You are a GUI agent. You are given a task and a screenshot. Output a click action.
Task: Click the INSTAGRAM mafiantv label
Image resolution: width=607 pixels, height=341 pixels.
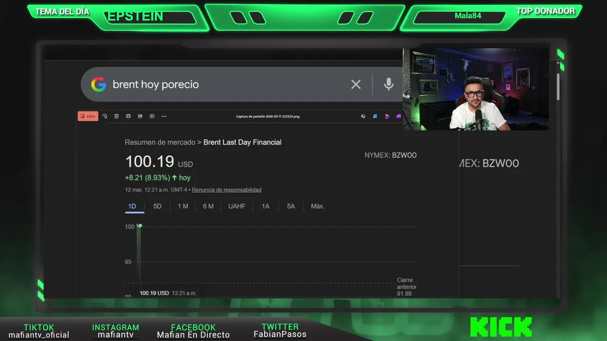[x=116, y=331]
